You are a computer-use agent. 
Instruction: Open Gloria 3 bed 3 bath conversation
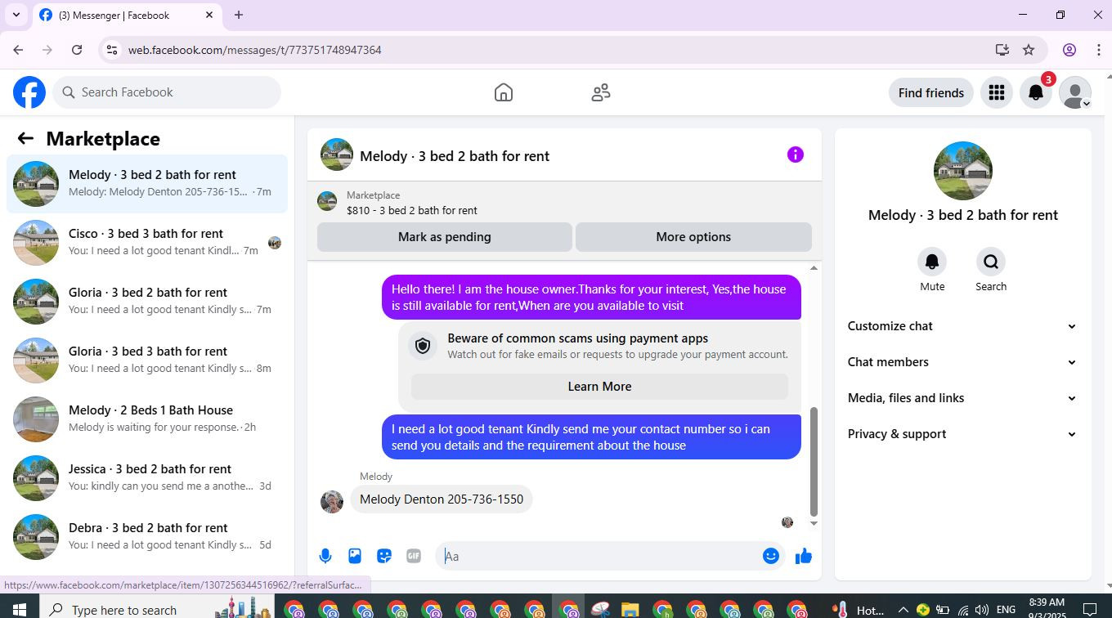pyautogui.click(x=147, y=360)
